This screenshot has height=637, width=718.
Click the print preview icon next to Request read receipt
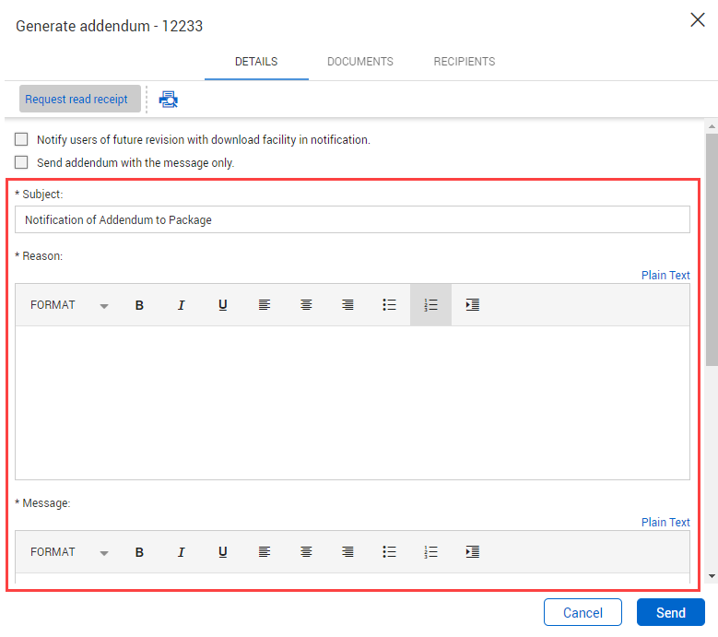click(168, 100)
